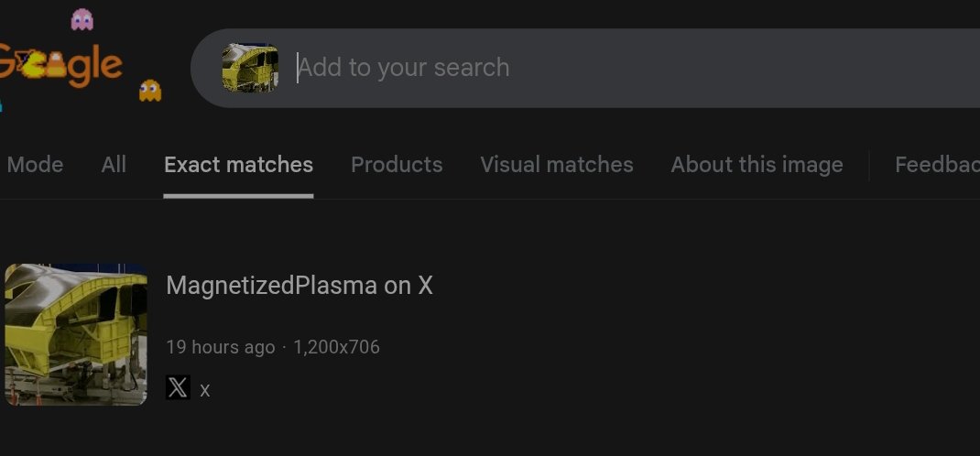Click the "1,200x706" image dimensions text
The width and height of the screenshot is (980, 456).
point(336,347)
